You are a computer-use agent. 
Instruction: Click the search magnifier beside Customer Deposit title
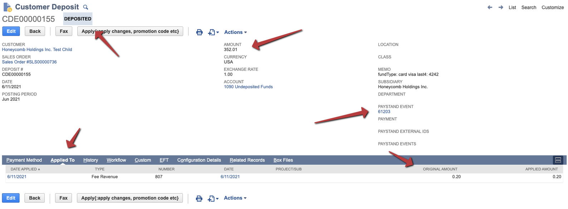85,7
